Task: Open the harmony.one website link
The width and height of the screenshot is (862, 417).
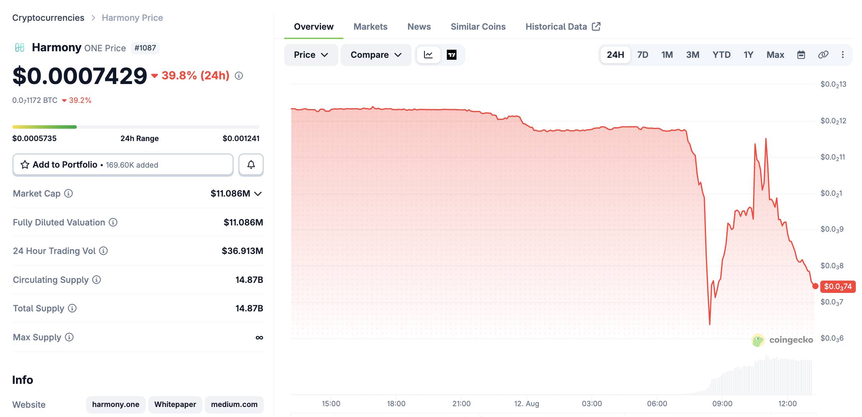Action: pyautogui.click(x=116, y=404)
